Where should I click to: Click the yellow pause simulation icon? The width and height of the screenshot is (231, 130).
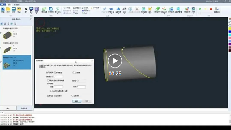(x=205, y=9)
